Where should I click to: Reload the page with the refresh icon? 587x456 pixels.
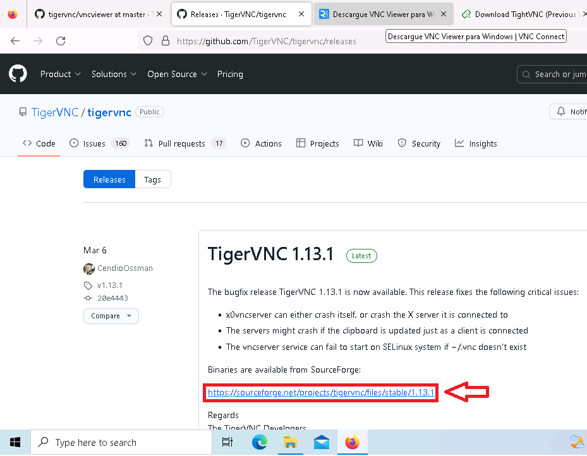[61, 41]
